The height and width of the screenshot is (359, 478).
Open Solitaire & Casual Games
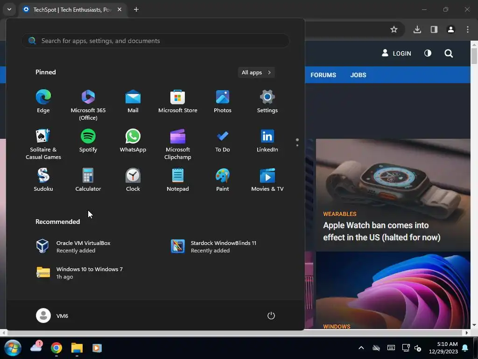(43, 144)
